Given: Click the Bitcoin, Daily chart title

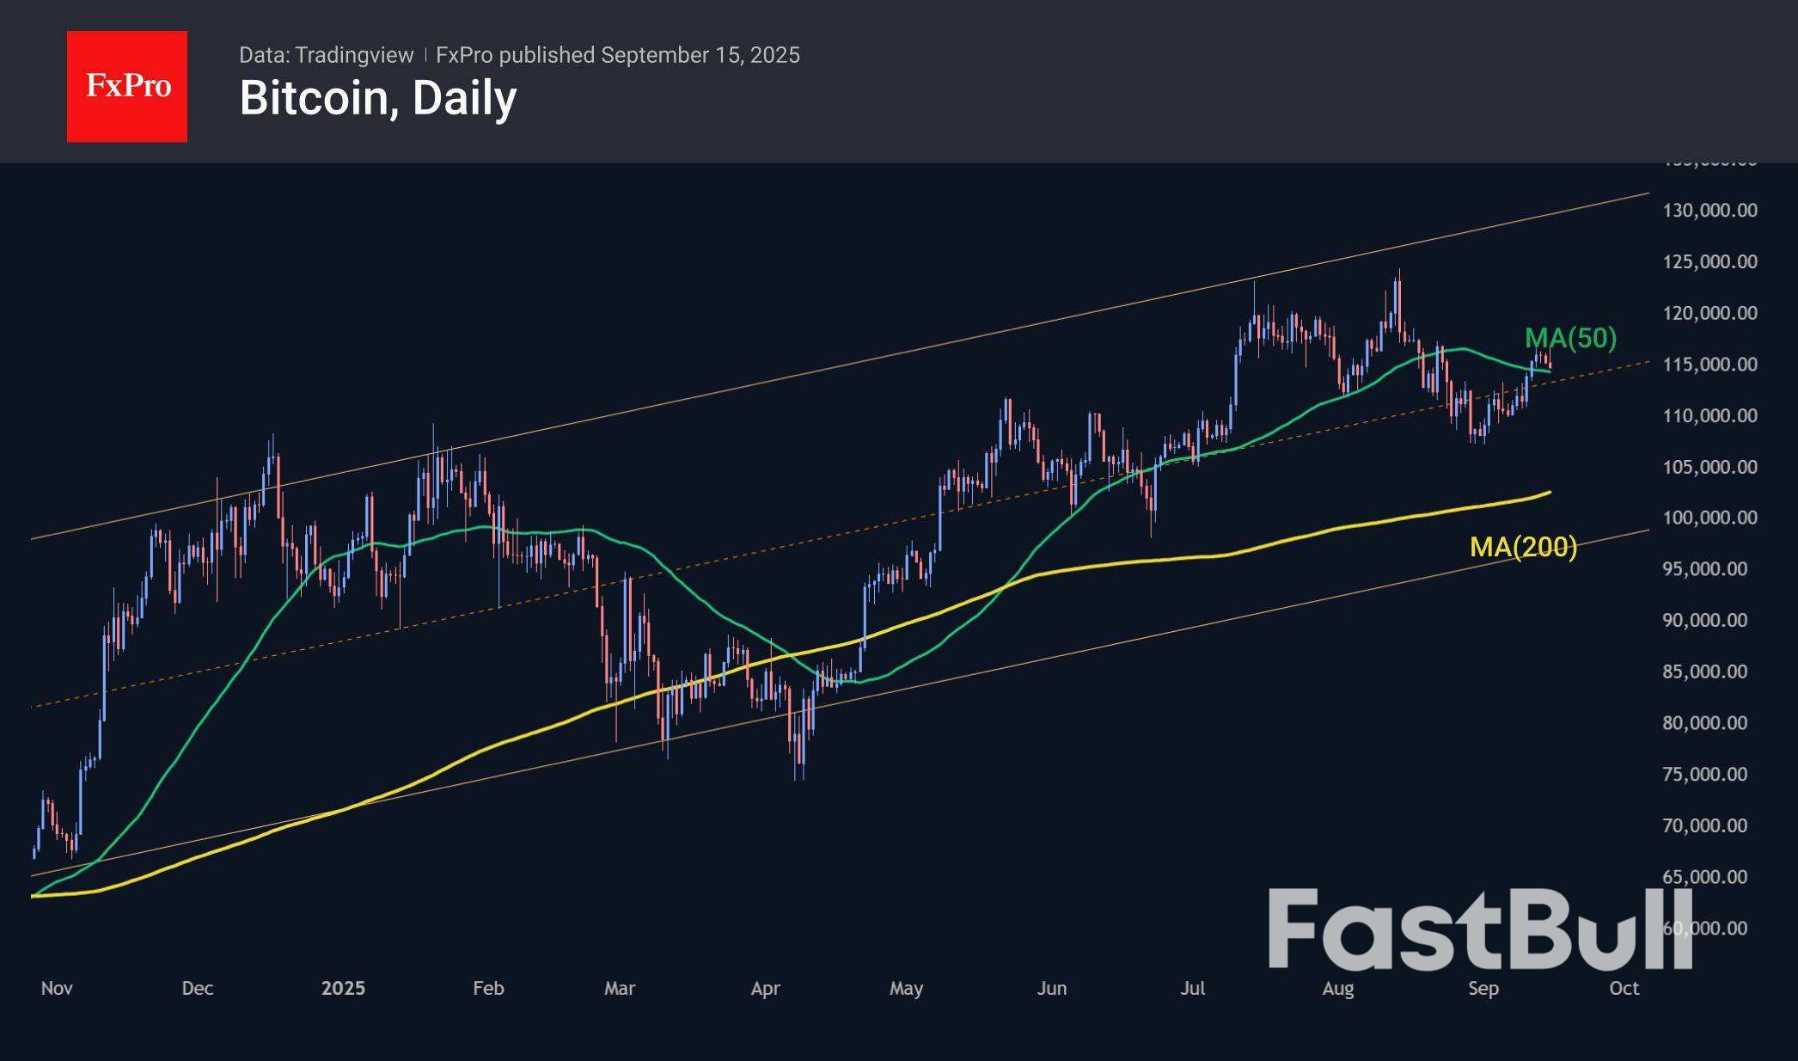Looking at the screenshot, I should coord(377,98).
